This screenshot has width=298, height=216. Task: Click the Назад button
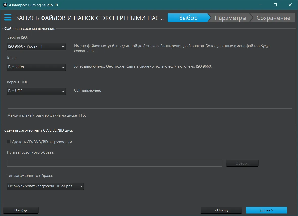coord(221,210)
